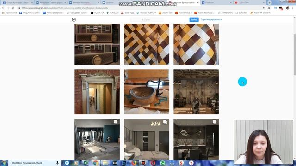Click the Зарегистрироваться sign-up link

(211, 19)
